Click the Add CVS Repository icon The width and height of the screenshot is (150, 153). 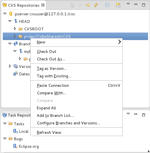[118, 5]
